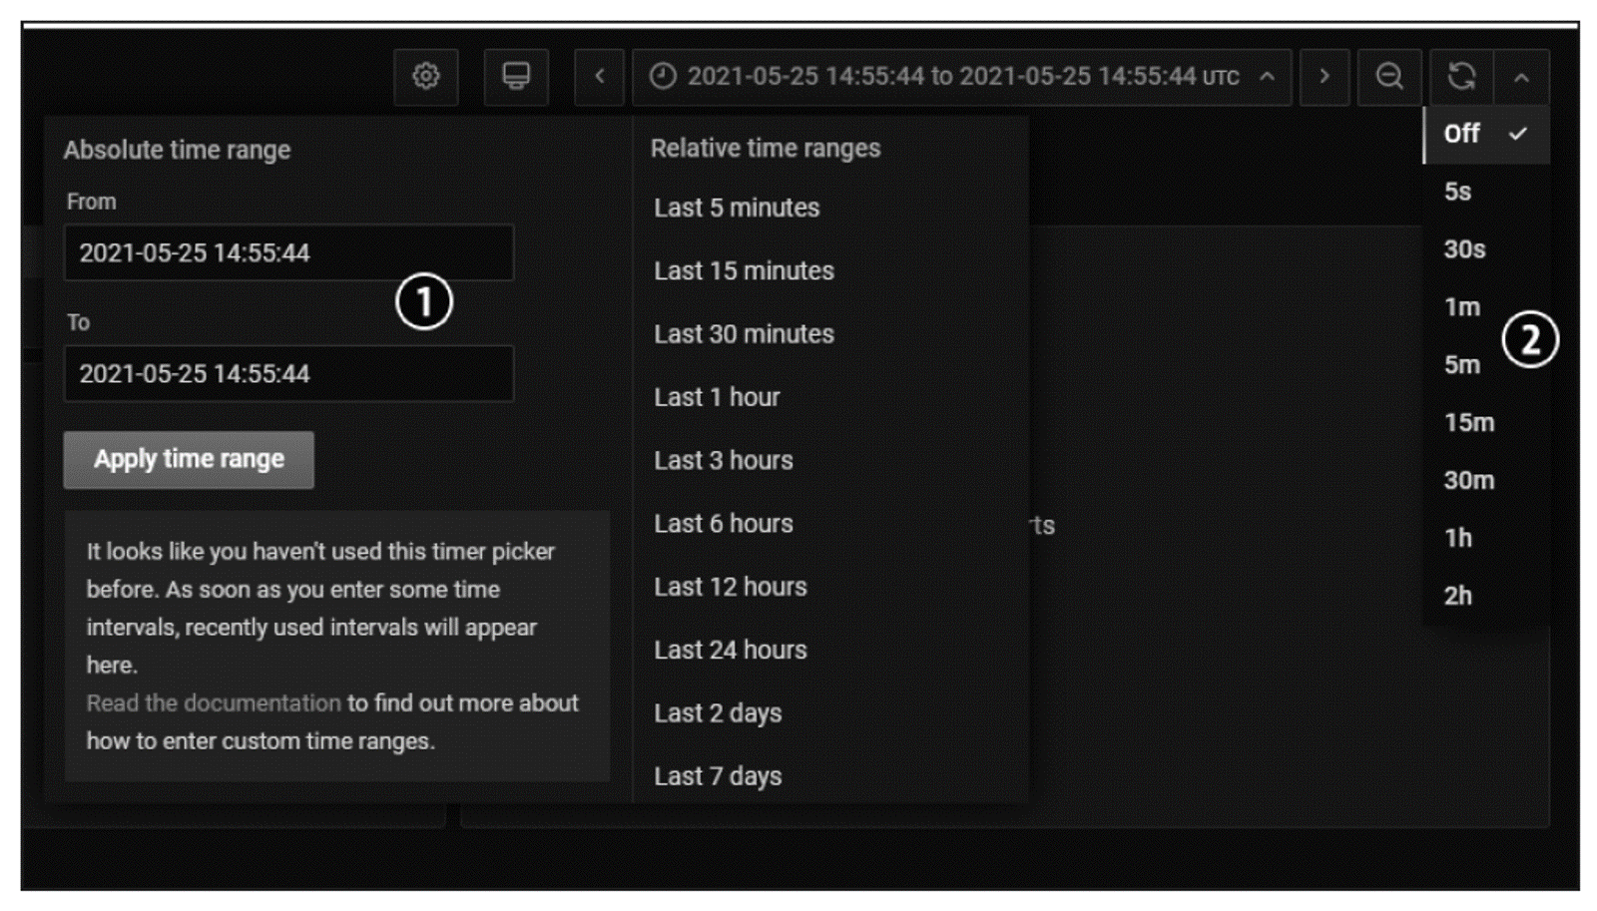Open dashboard settings gear icon
The image size is (1597, 911).
point(426,77)
